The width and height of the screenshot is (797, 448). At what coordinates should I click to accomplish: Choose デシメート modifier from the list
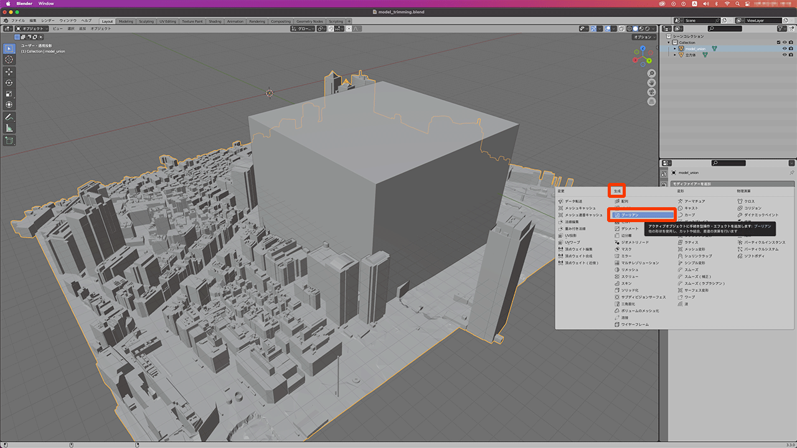[x=630, y=228]
